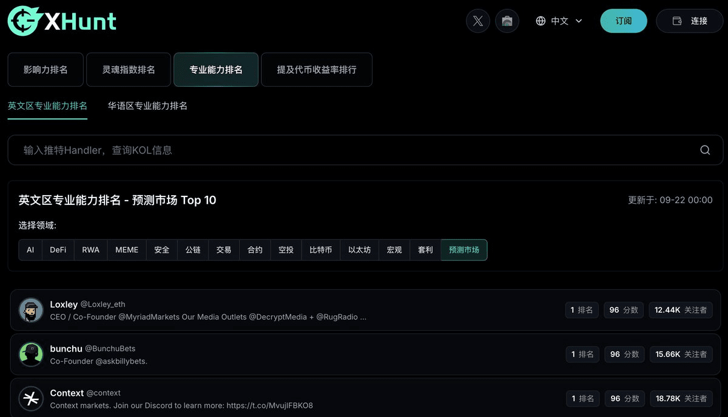Screen dimensions: 728x417
Task: Select the DeFi domain filter
Action: click(58, 250)
